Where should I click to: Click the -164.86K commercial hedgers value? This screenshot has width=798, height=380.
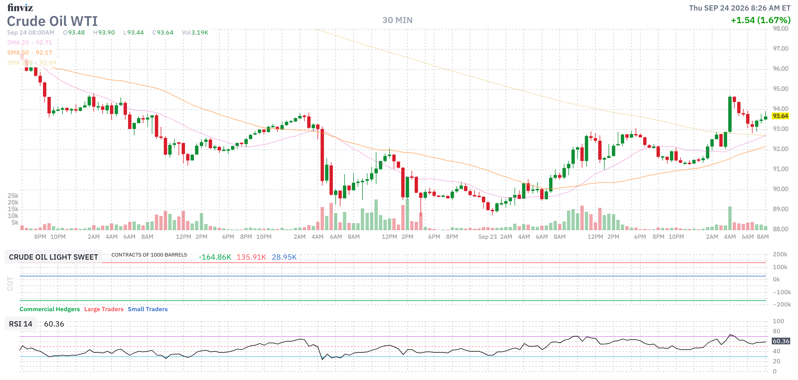coord(215,257)
